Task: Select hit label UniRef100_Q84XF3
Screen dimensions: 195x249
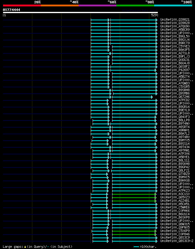Action: coord(175,117)
